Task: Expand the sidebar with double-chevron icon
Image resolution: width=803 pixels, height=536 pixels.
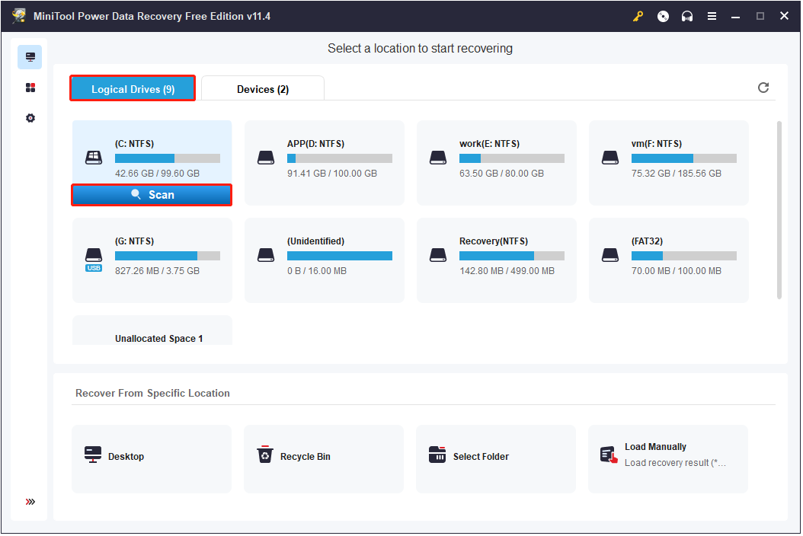Action: click(x=30, y=502)
